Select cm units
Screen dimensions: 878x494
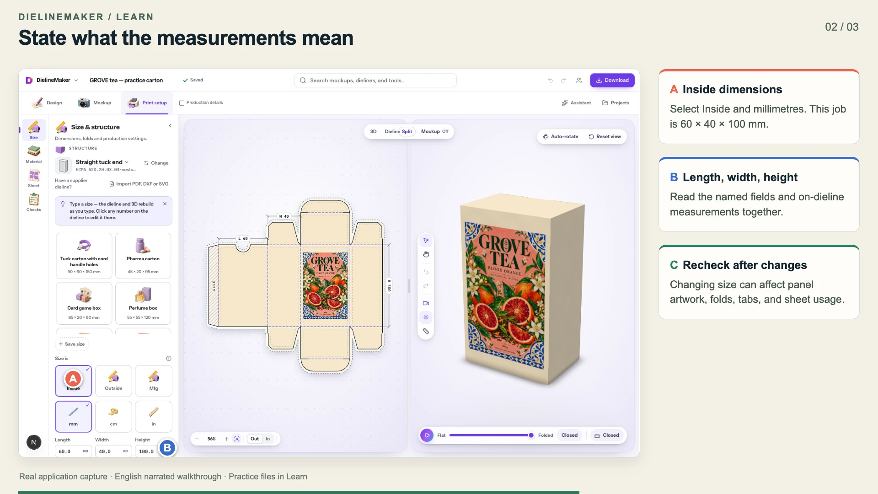tap(113, 417)
